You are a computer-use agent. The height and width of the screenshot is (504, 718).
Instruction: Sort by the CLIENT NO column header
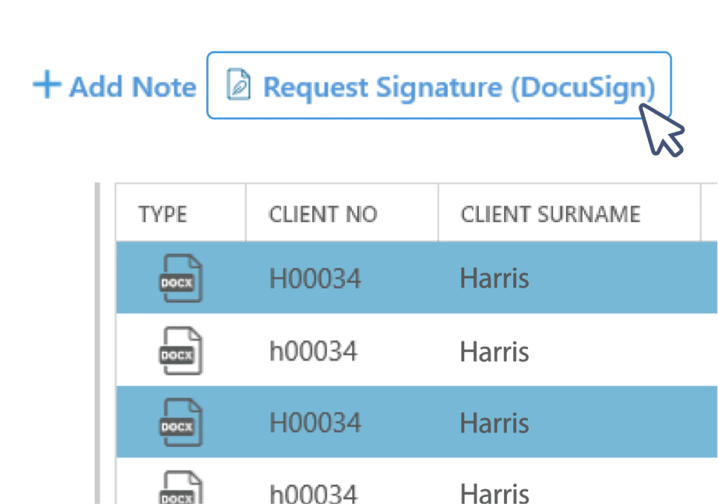tap(323, 214)
